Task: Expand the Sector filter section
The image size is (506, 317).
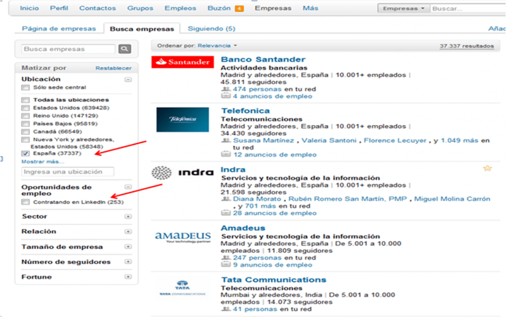Action: pos(128,216)
